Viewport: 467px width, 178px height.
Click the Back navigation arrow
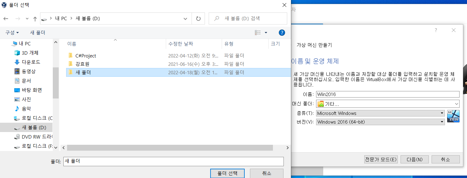pos(6,19)
